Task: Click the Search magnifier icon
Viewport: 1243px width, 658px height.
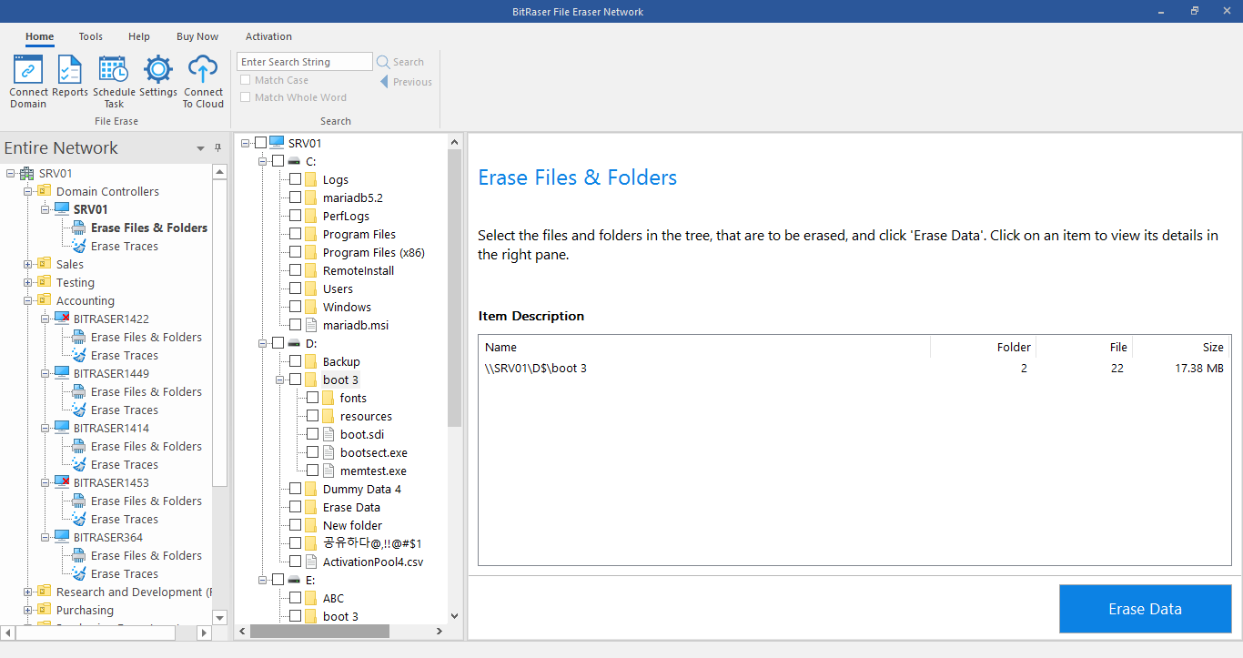Action: pos(383,62)
